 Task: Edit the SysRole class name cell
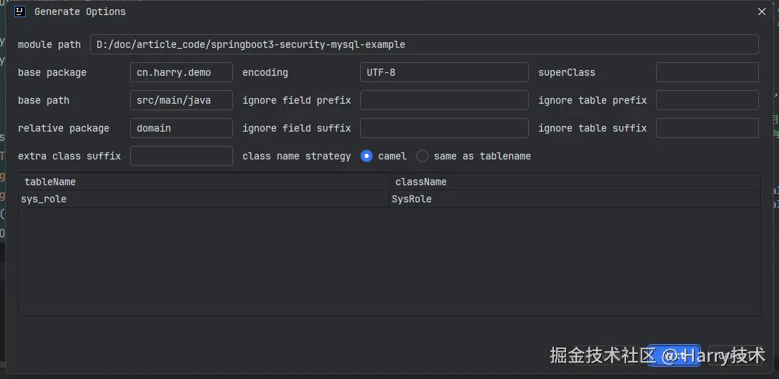tap(574, 199)
